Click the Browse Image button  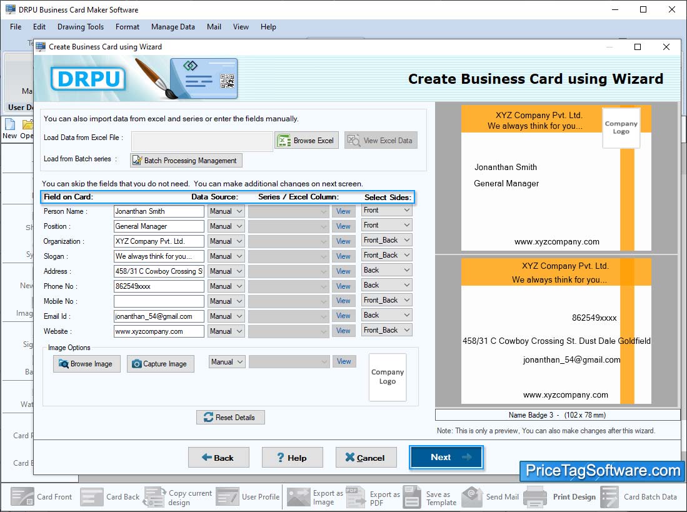(87, 364)
